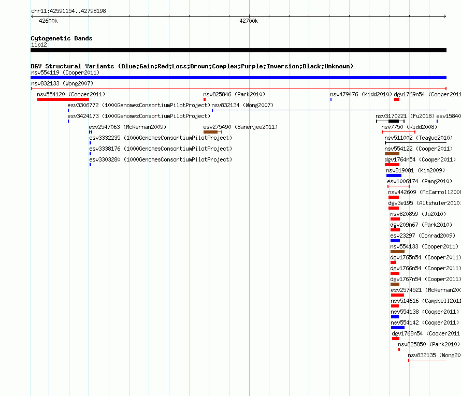Click the ruler's left arrow end
The width and height of the screenshot is (461, 396).
[x=32, y=16]
